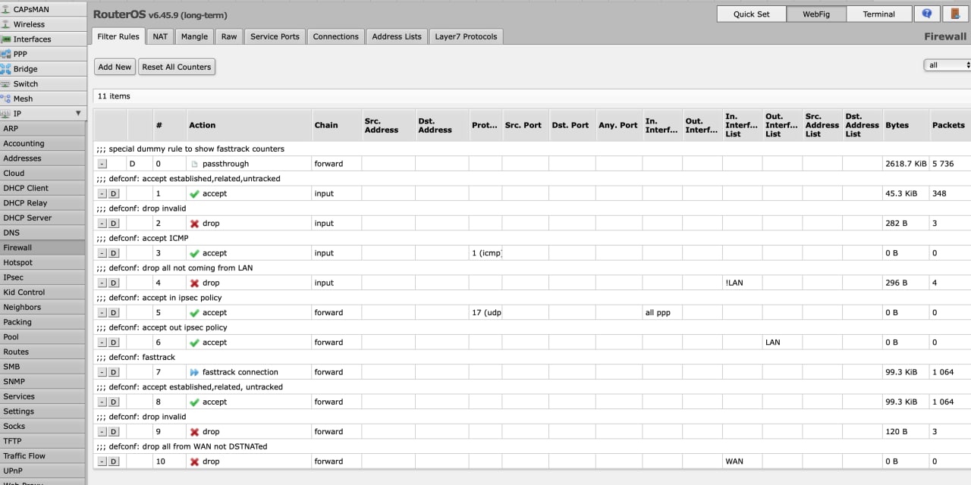Click the 'all ppp' cell in rule 5
Screen dimensions: 971x485
(x=662, y=312)
